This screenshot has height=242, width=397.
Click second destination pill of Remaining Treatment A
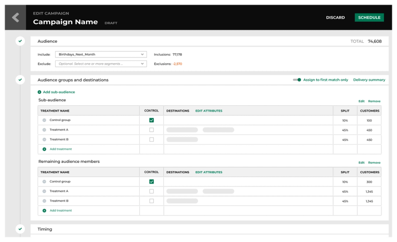(x=218, y=191)
